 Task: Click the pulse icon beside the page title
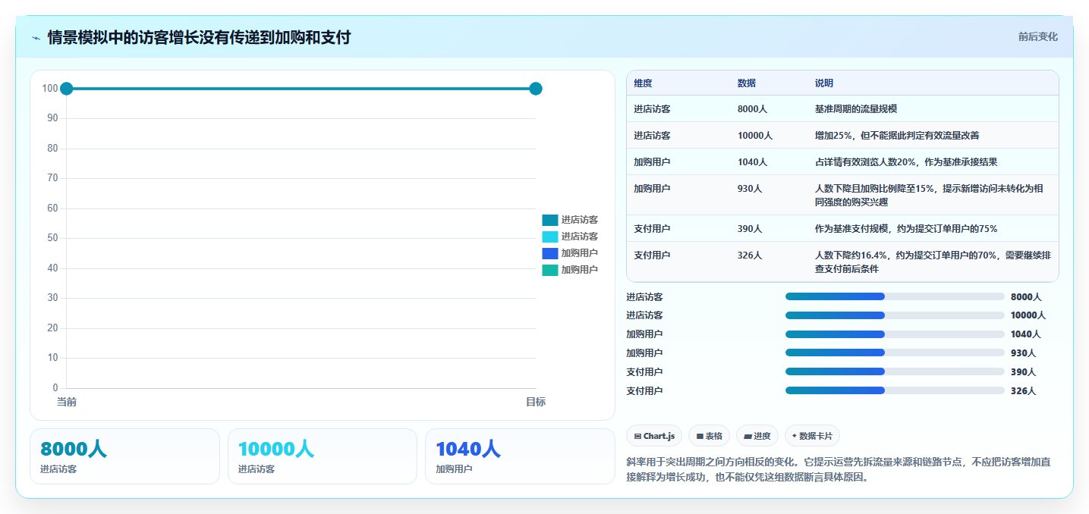tap(36, 38)
